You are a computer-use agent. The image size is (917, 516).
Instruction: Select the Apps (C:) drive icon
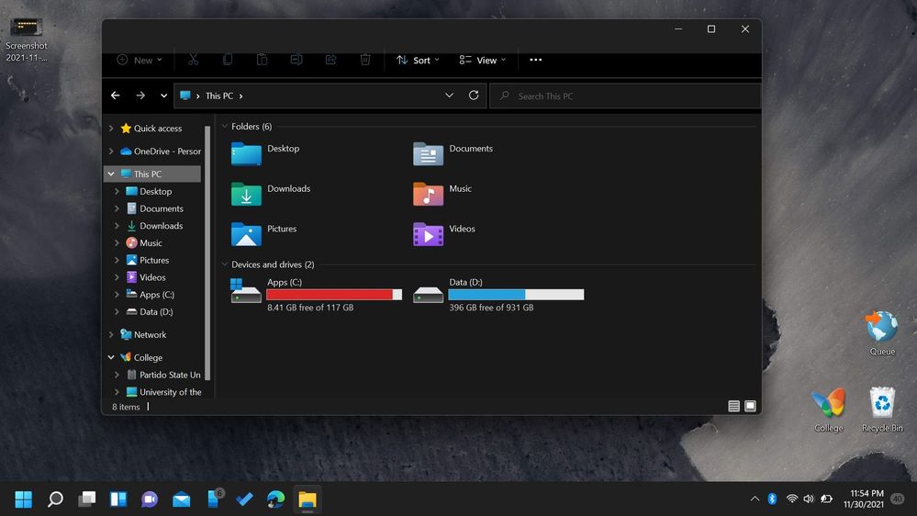coord(246,291)
